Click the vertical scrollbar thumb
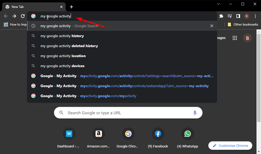Image resolution: width=261 pixels, height=154 pixels. coord(259,78)
